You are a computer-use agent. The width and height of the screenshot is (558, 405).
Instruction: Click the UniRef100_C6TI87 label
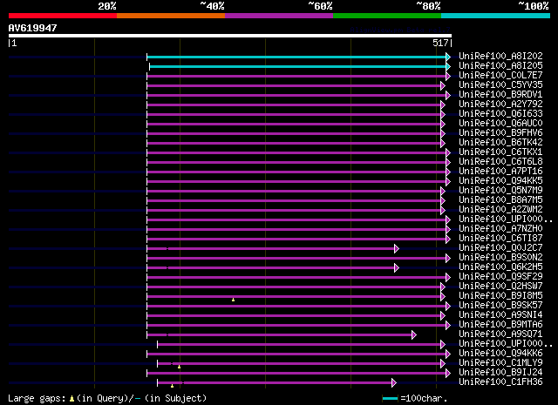click(x=500, y=239)
